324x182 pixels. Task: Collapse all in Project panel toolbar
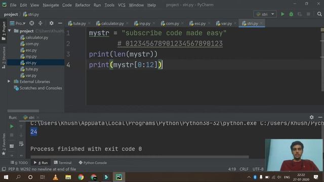point(40,23)
